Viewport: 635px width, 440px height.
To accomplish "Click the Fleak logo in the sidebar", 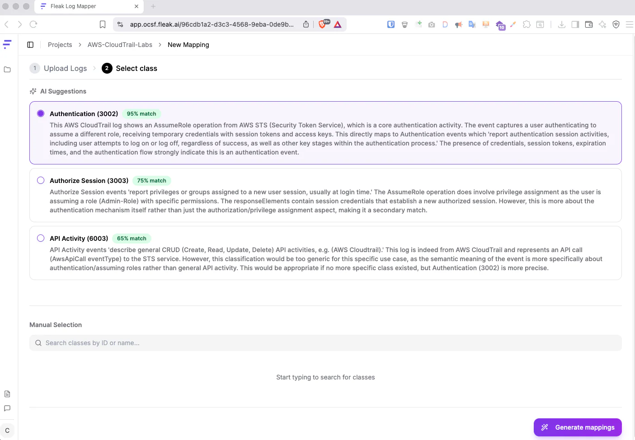I will [7, 44].
